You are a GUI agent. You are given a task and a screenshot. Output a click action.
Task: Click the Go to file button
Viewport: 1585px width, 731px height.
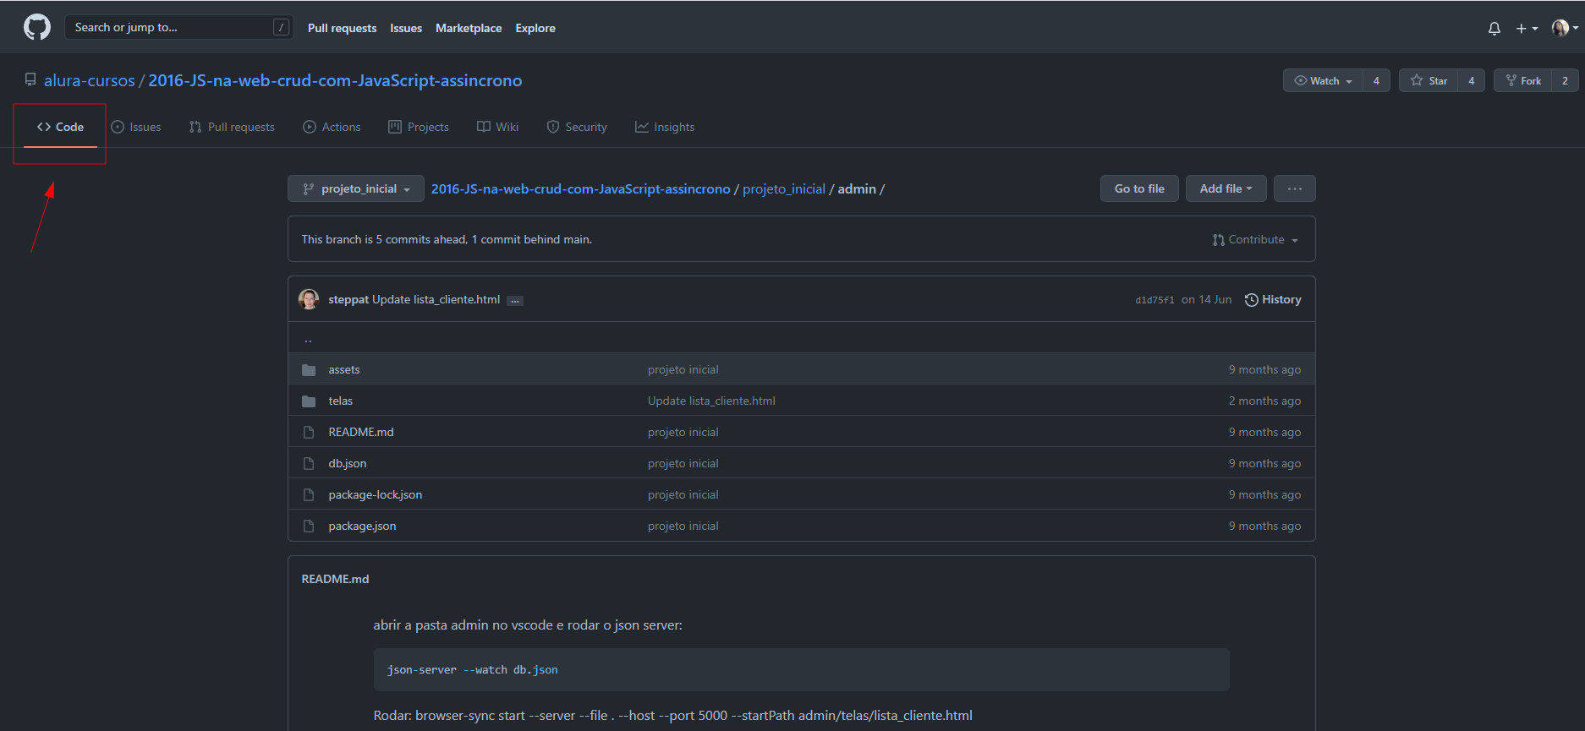coord(1139,188)
